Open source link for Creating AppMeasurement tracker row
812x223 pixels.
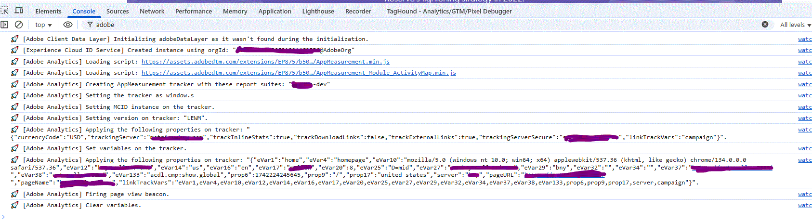805,84
